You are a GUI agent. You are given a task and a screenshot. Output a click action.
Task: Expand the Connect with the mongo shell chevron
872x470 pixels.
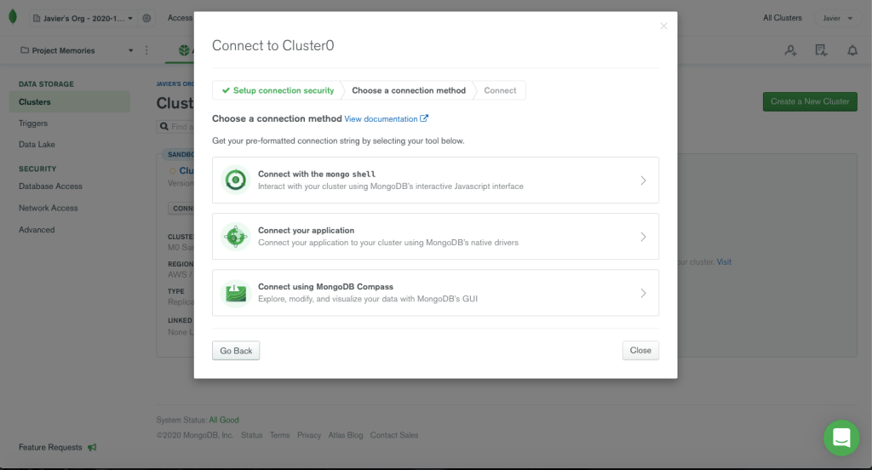(643, 181)
